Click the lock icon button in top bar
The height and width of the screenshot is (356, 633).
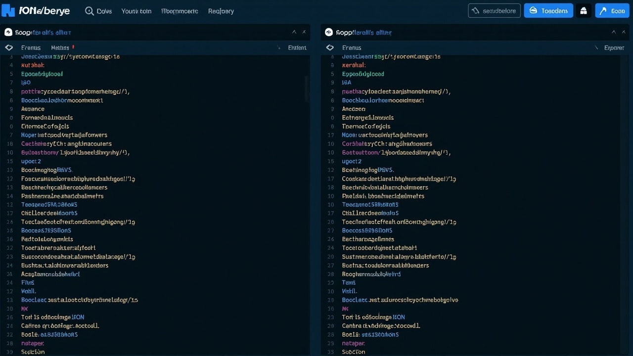(x=584, y=10)
